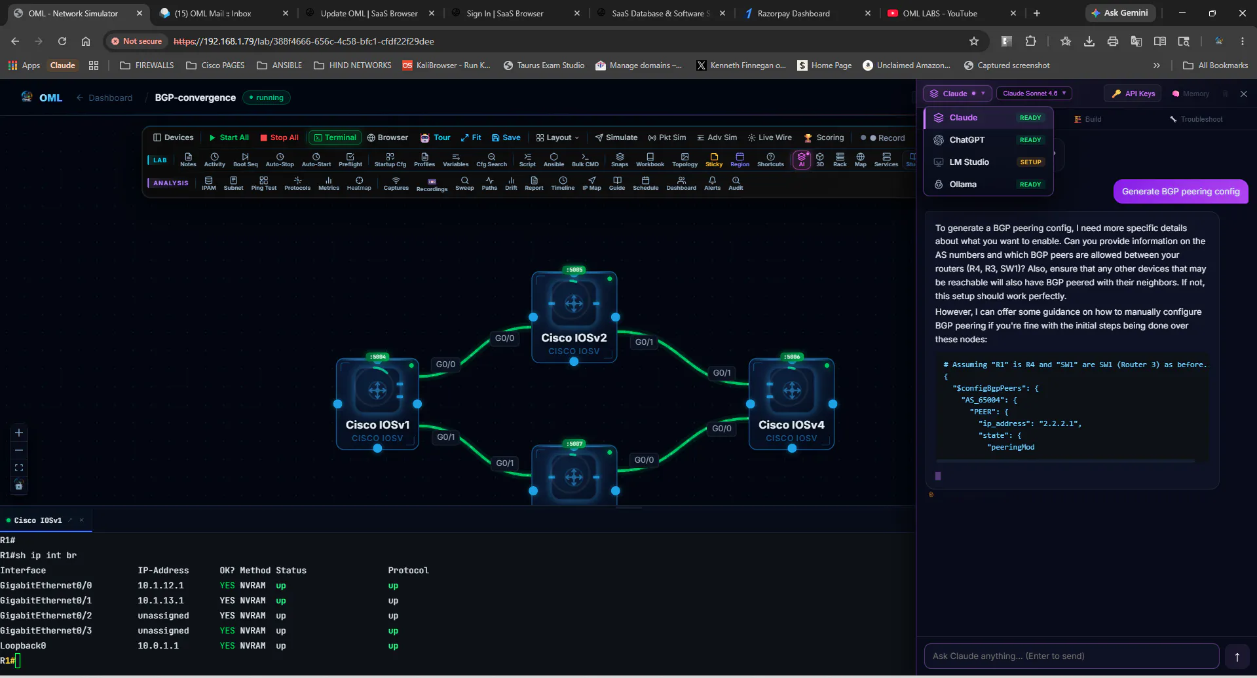Open the Services icon
This screenshot has height=678, width=1257.
pyautogui.click(x=886, y=160)
